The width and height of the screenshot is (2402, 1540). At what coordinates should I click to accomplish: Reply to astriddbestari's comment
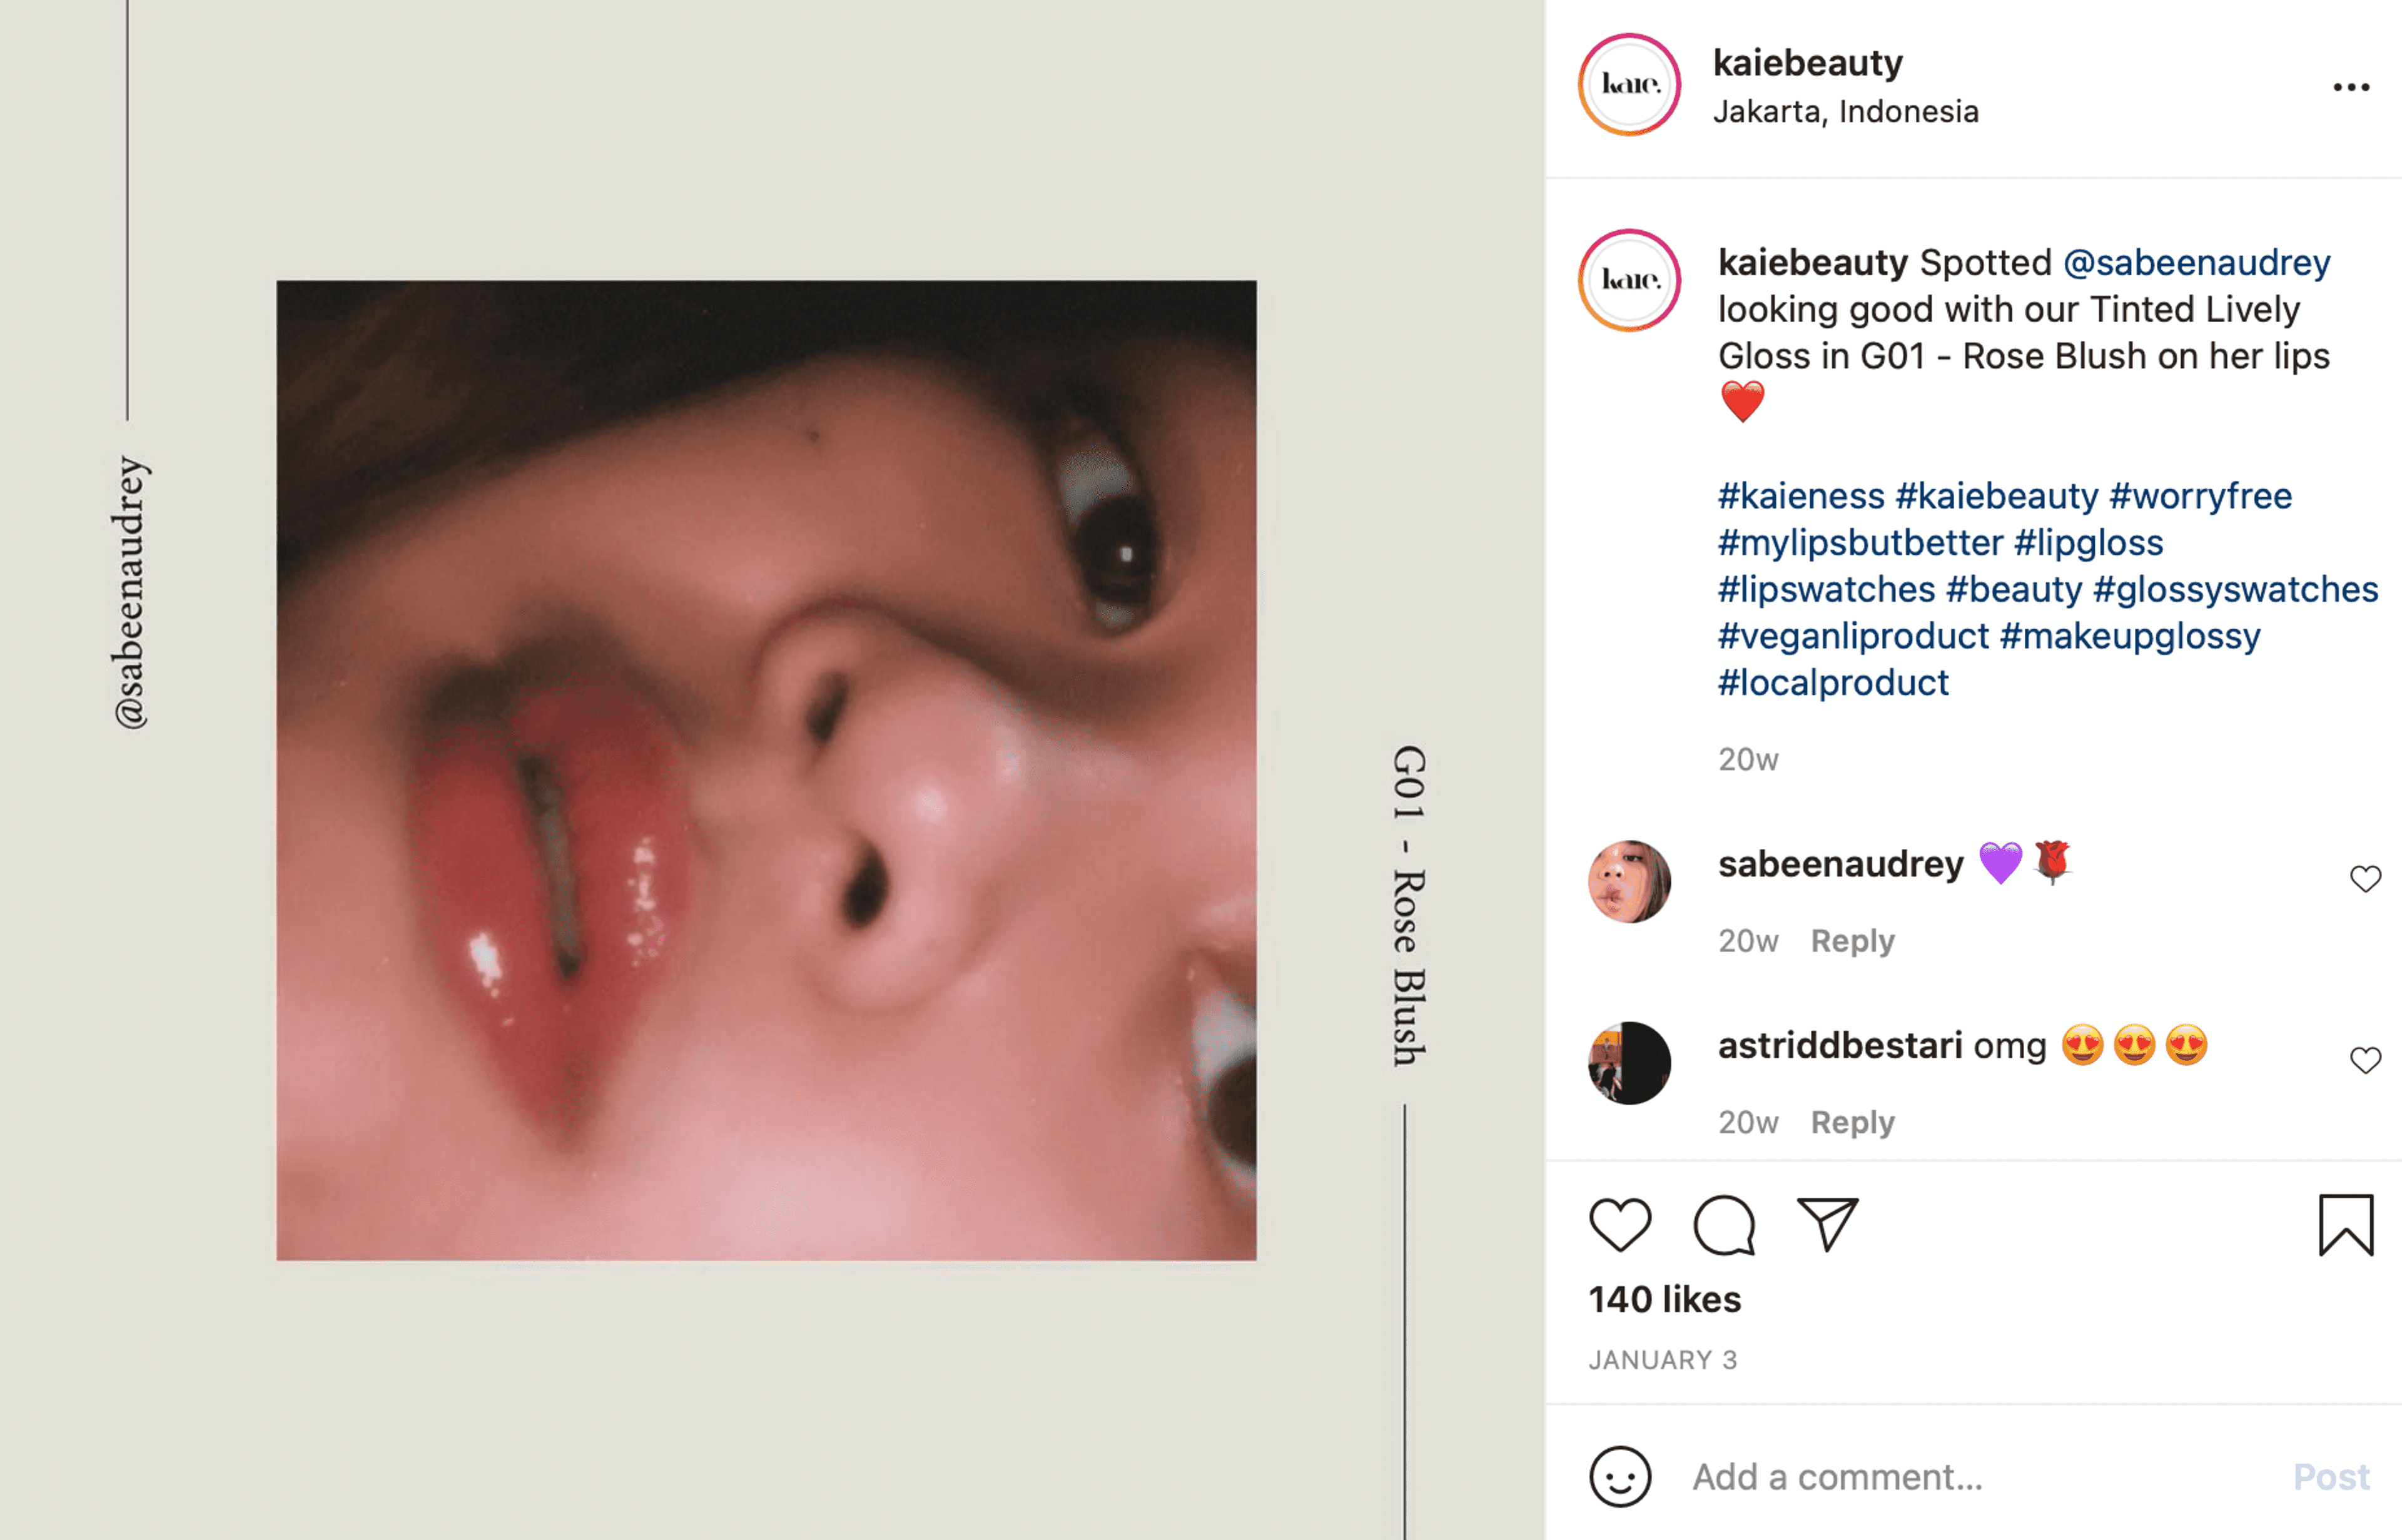pos(1852,1122)
